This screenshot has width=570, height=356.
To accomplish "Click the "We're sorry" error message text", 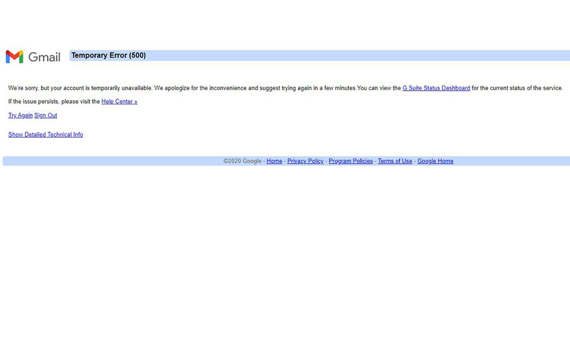I will [23, 88].
